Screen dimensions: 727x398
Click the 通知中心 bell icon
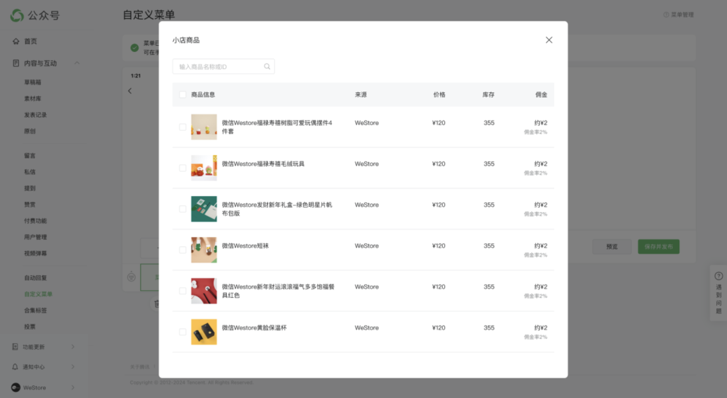pyautogui.click(x=15, y=367)
